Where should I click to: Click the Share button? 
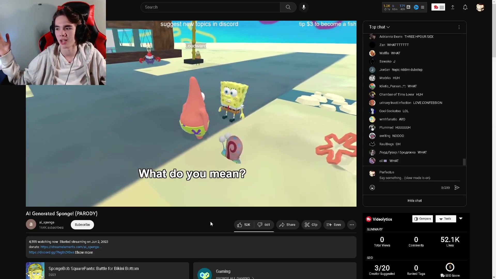tap(288, 225)
